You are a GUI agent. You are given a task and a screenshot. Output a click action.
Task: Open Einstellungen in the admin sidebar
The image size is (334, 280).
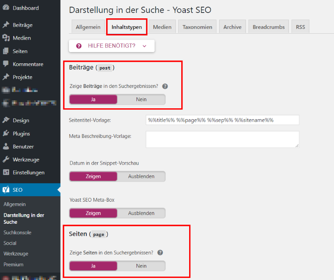(28, 172)
